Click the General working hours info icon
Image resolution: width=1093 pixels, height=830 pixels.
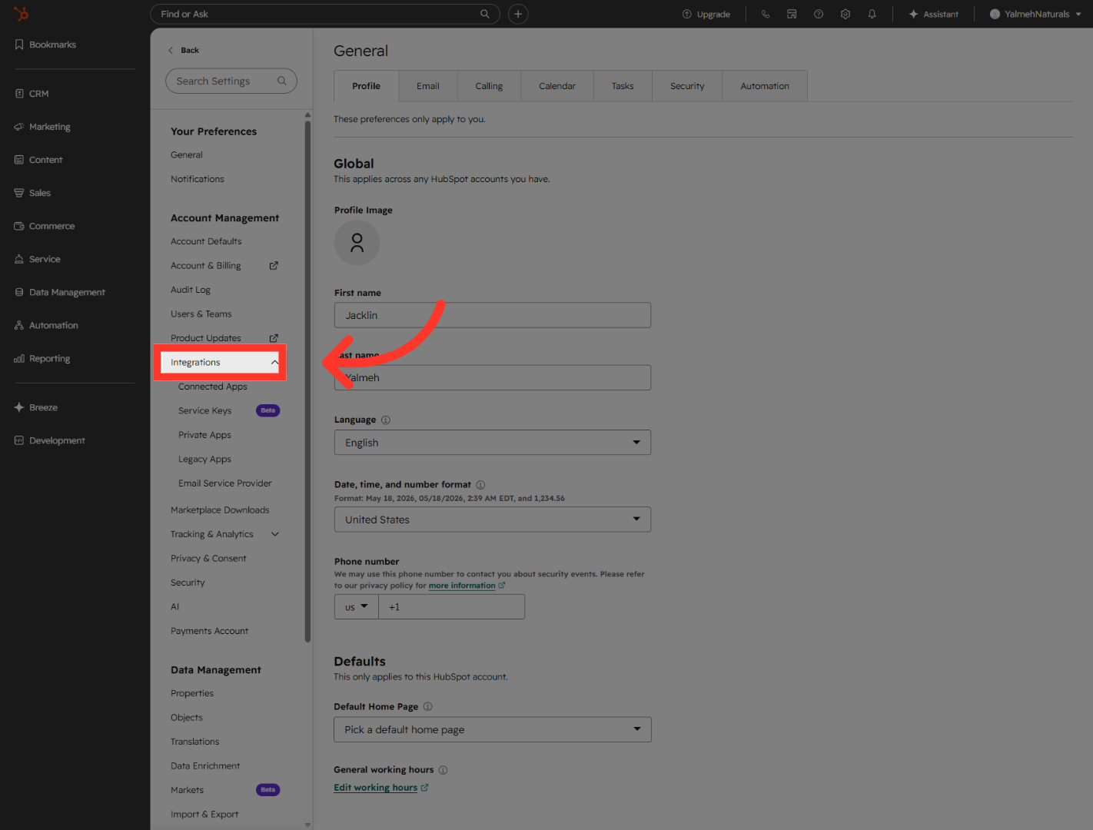point(443,770)
